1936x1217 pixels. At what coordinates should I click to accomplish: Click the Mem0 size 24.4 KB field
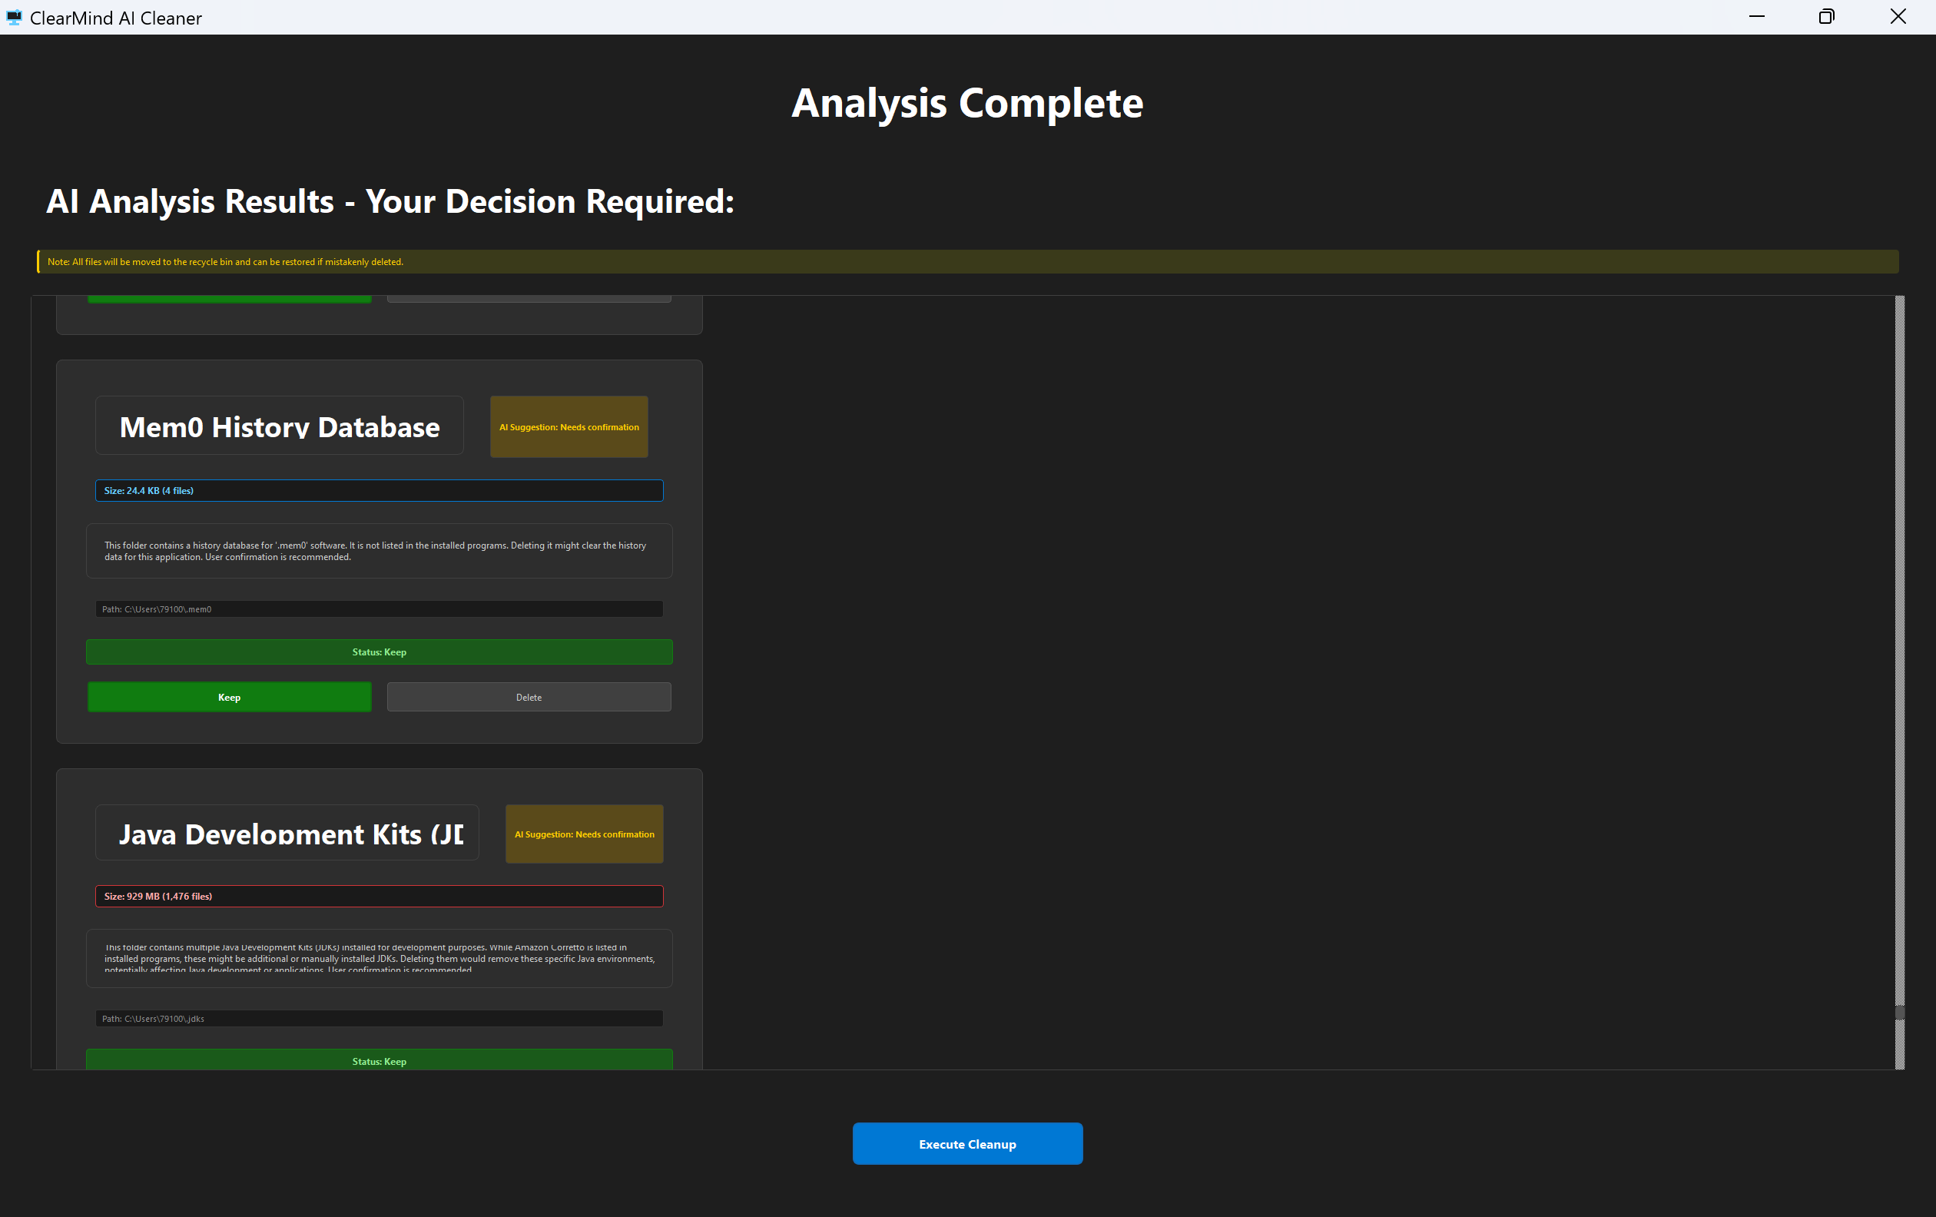coord(379,490)
